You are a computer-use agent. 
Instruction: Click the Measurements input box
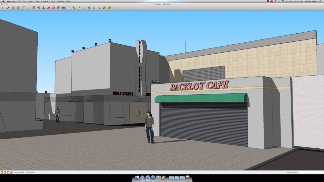[310, 172]
